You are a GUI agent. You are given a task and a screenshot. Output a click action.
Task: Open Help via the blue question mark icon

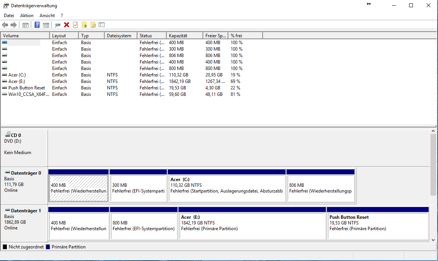point(37,25)
